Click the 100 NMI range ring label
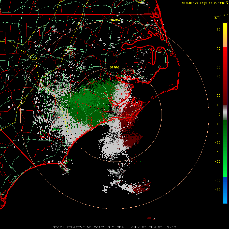 point(114,20)
